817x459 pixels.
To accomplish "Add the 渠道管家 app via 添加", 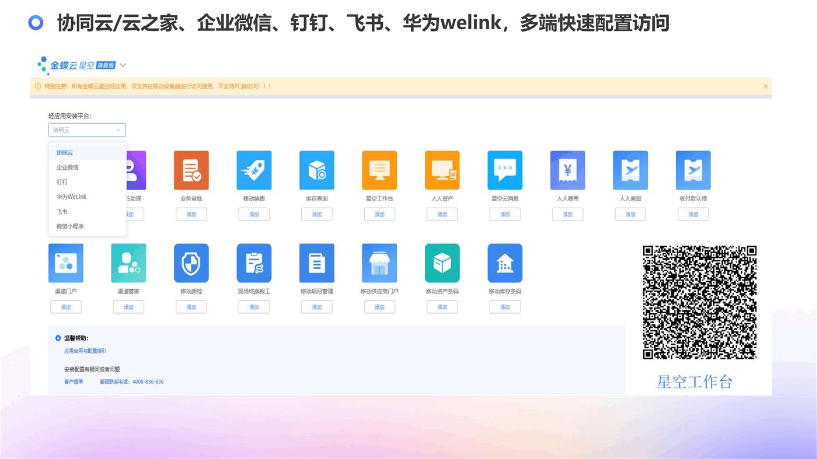I will point(128,307).
